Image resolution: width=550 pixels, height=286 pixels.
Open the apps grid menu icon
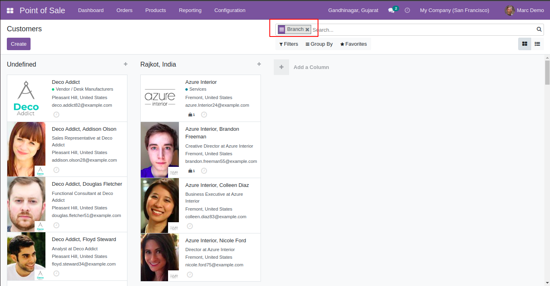(x=10, y=10)
